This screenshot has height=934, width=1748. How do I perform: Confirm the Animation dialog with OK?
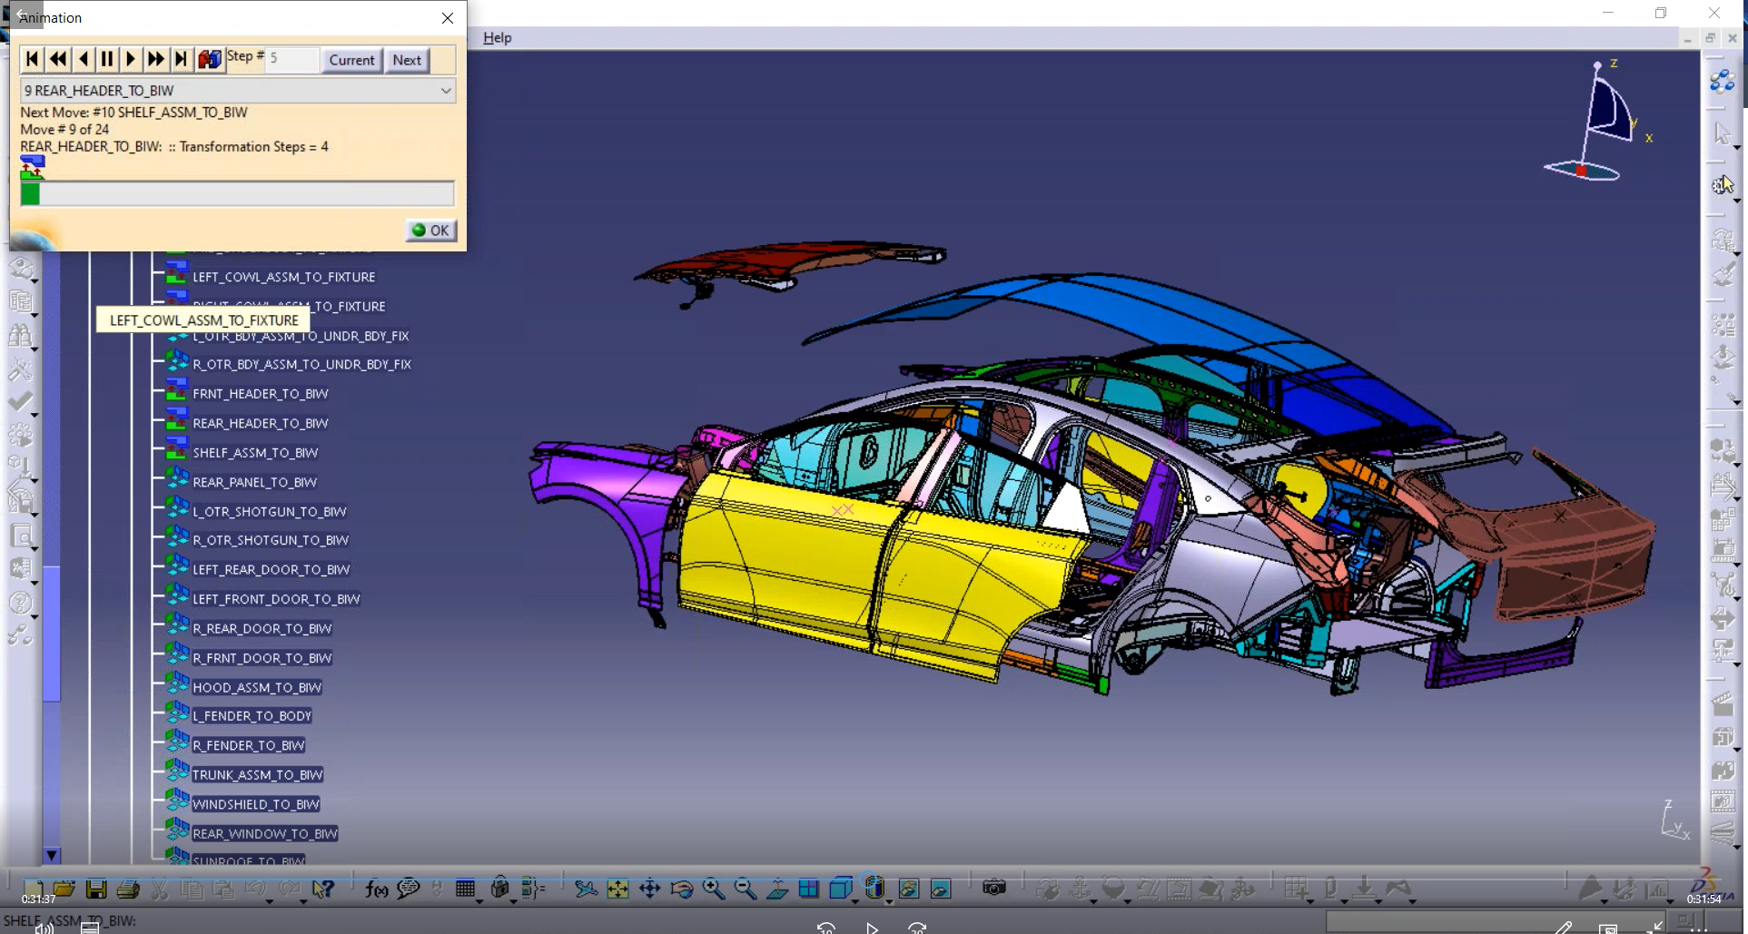[430, 231]
